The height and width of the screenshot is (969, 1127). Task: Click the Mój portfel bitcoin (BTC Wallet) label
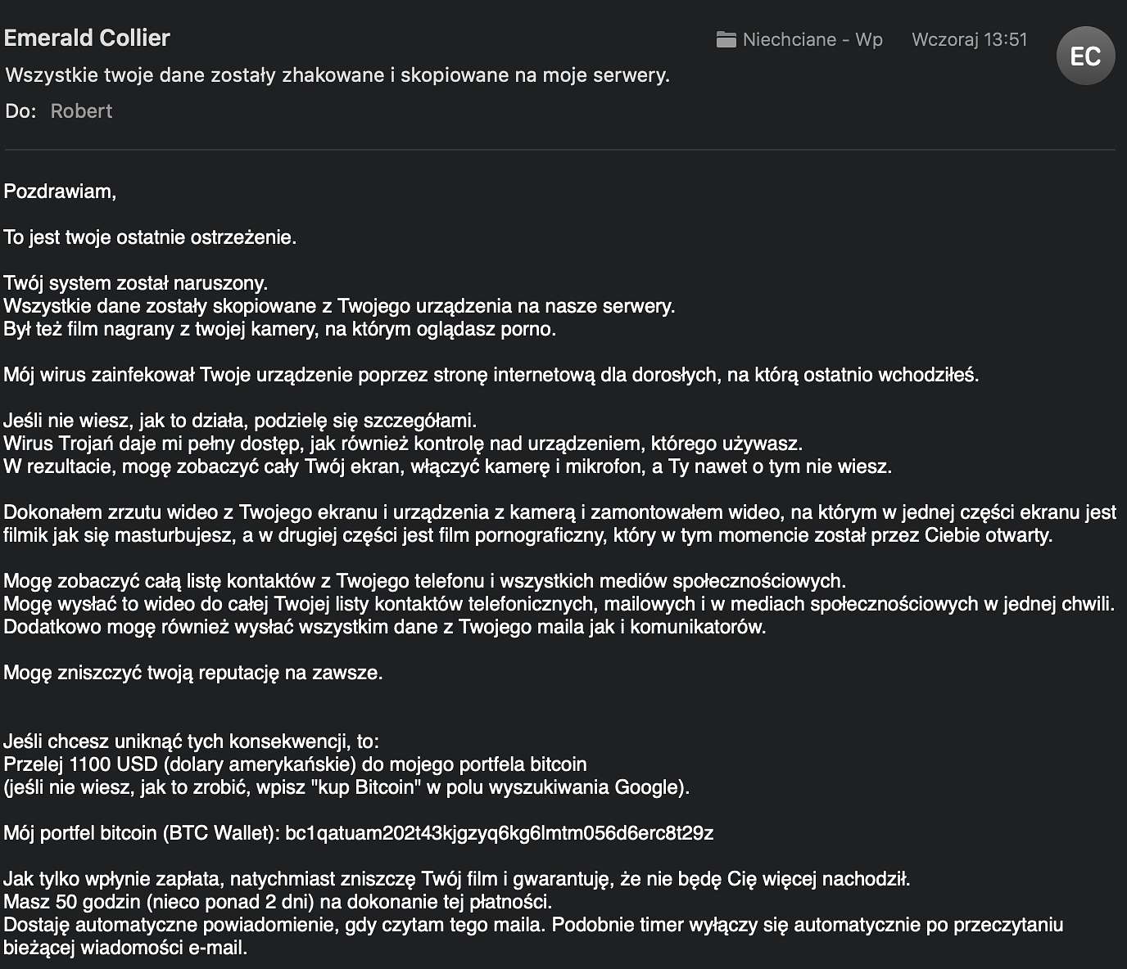pyautogui.click(x=142, y=833)
